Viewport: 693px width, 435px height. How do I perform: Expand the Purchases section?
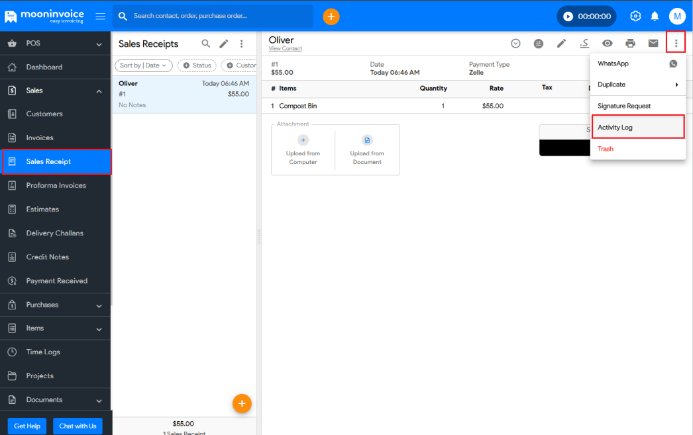coord(55,305)
